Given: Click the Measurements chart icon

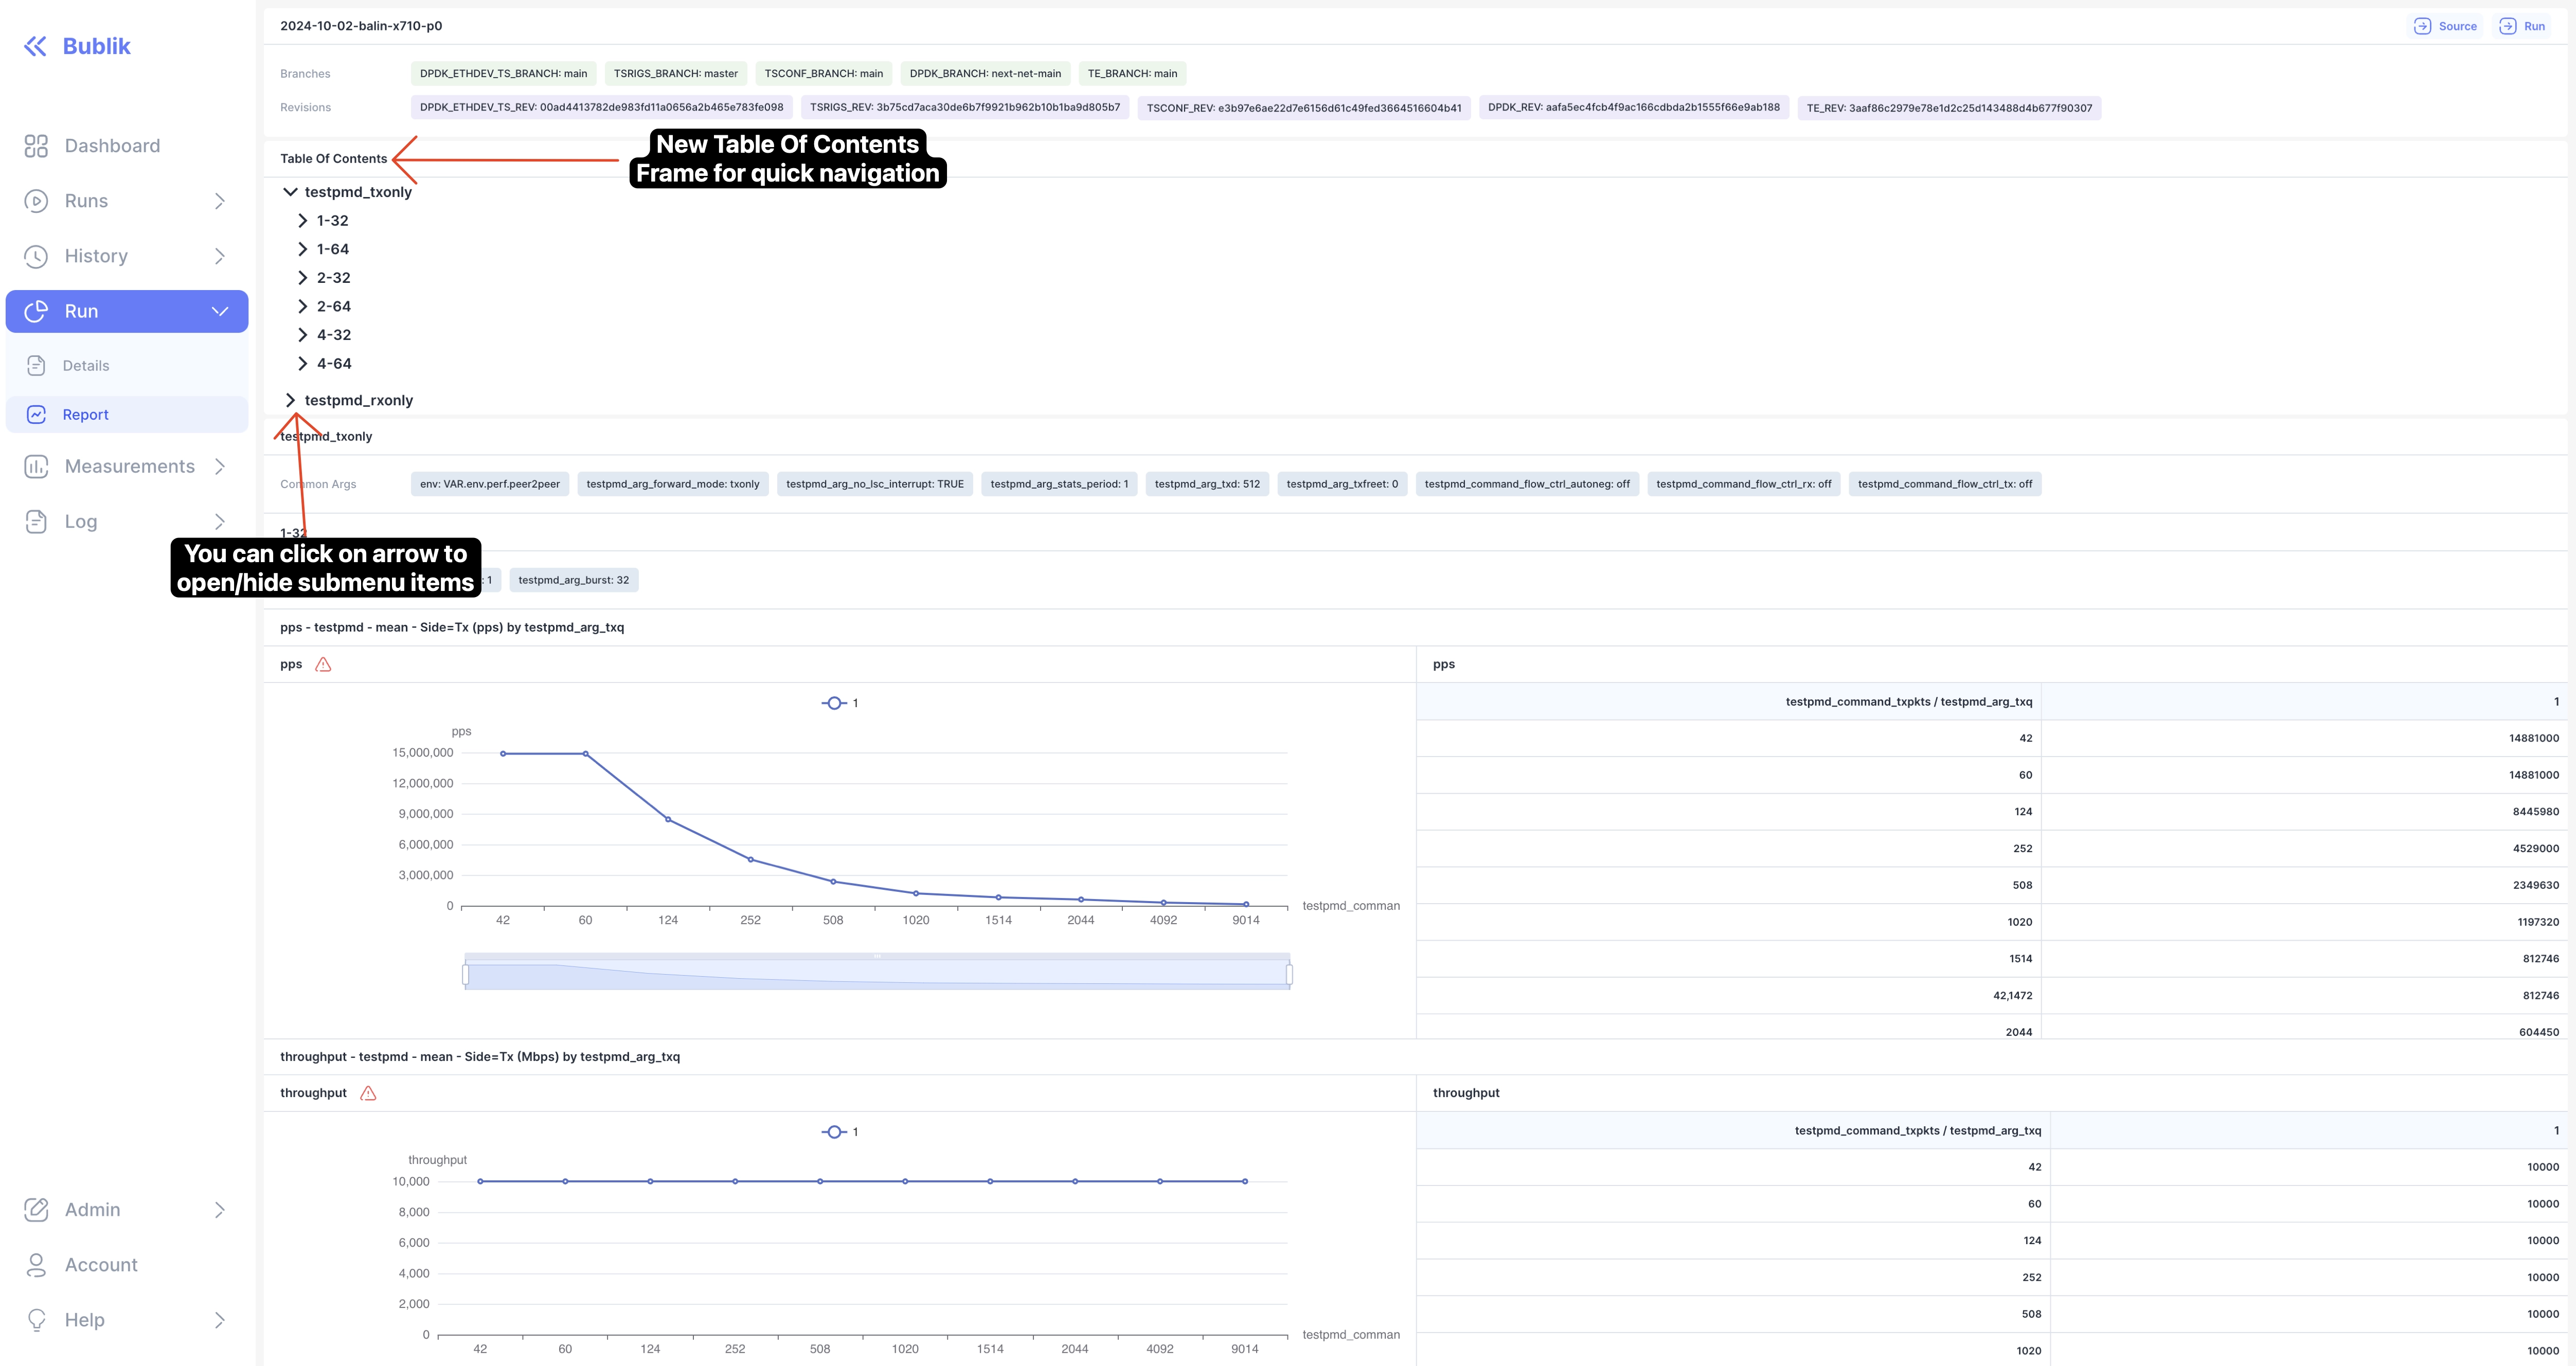Looking at the screenshot, I should [36, 466].
